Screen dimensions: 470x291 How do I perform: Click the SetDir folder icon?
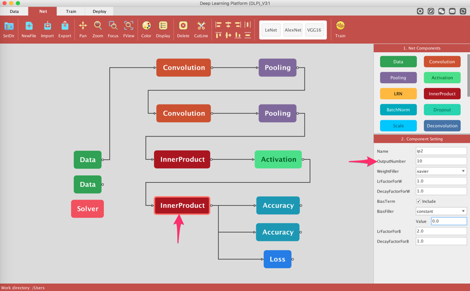pyautogui.click(x=9, y=26)
